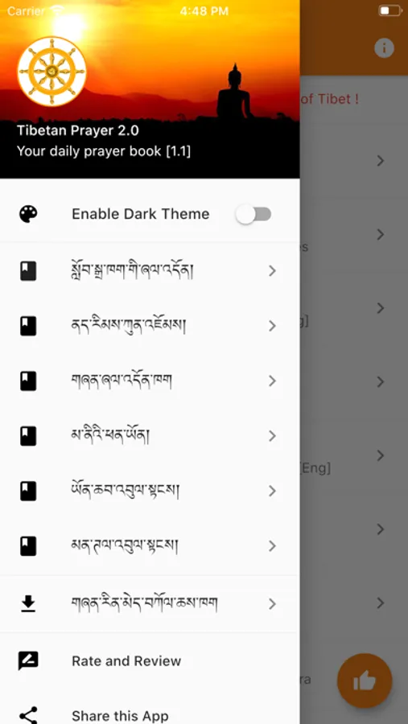Tap the orange thumbs-up floating button
Image resolution: width=408 pixels, height=724 pixels.
(365, 681)
